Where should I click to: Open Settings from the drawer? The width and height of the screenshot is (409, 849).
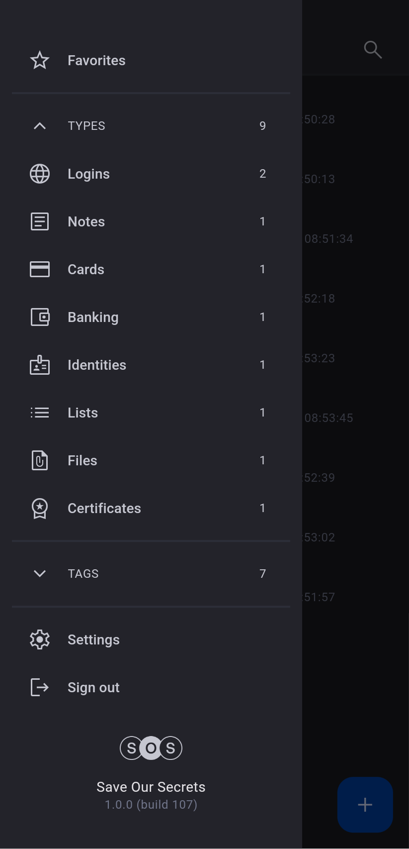93,639
